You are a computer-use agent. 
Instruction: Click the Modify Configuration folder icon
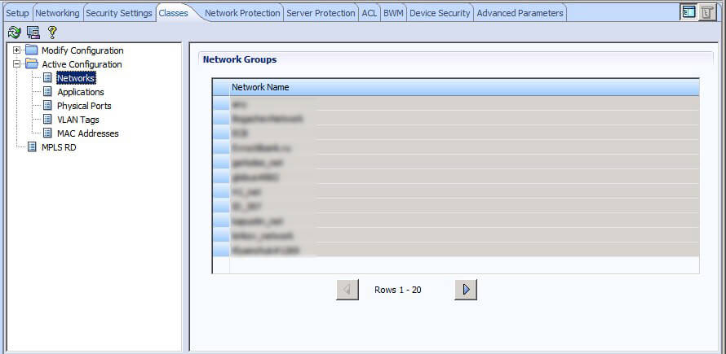coord(32,50)
